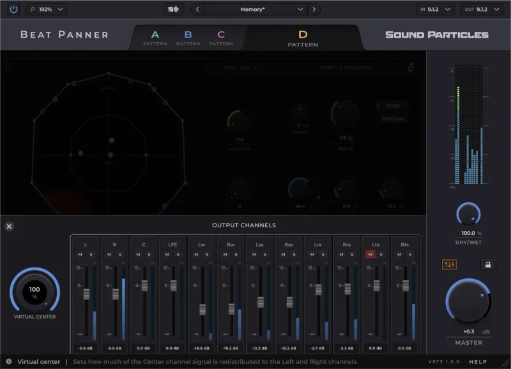Open the OUT 9.1.2 format dropdown
511x369 pixels.
(482, 9)
